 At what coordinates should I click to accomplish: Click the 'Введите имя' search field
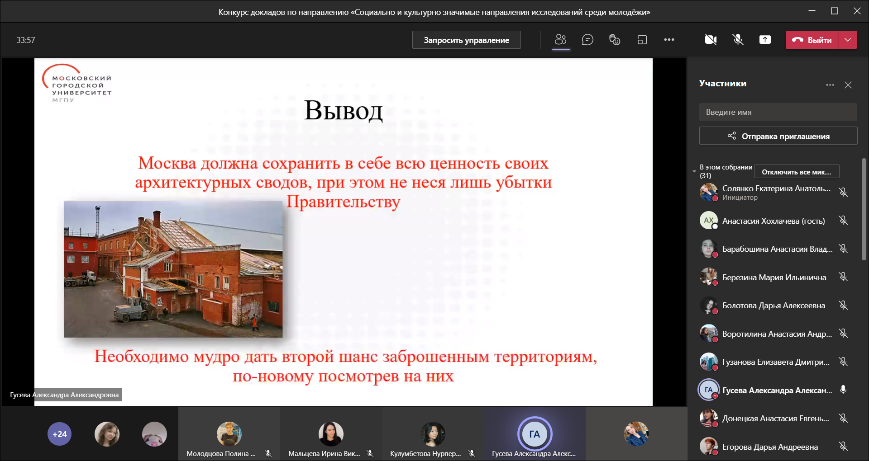[778, 112]
